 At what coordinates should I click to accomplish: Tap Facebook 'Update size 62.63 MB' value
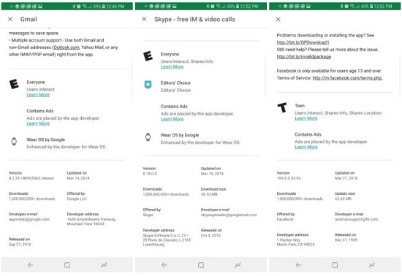pyautogui.click(x=343, y=199)
